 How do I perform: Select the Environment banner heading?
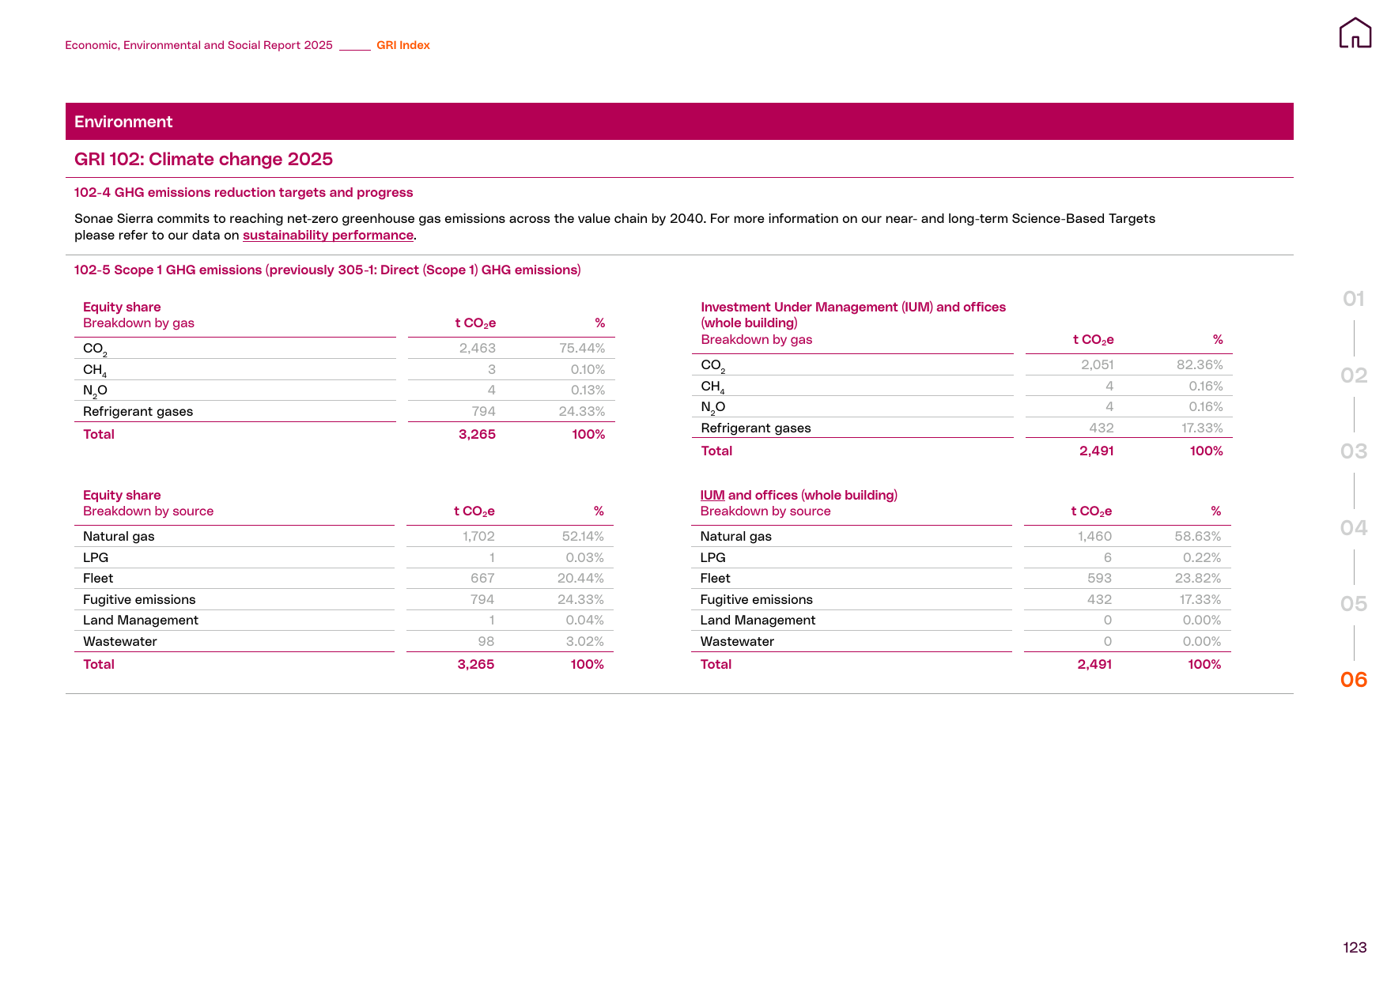[x=123, y=122]
